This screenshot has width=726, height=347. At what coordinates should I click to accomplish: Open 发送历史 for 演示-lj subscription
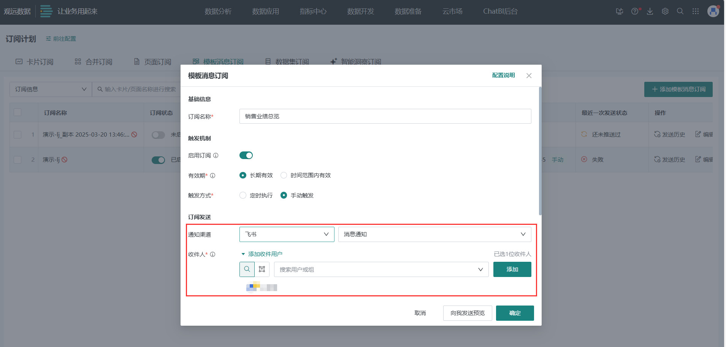[x=673, y=159]
